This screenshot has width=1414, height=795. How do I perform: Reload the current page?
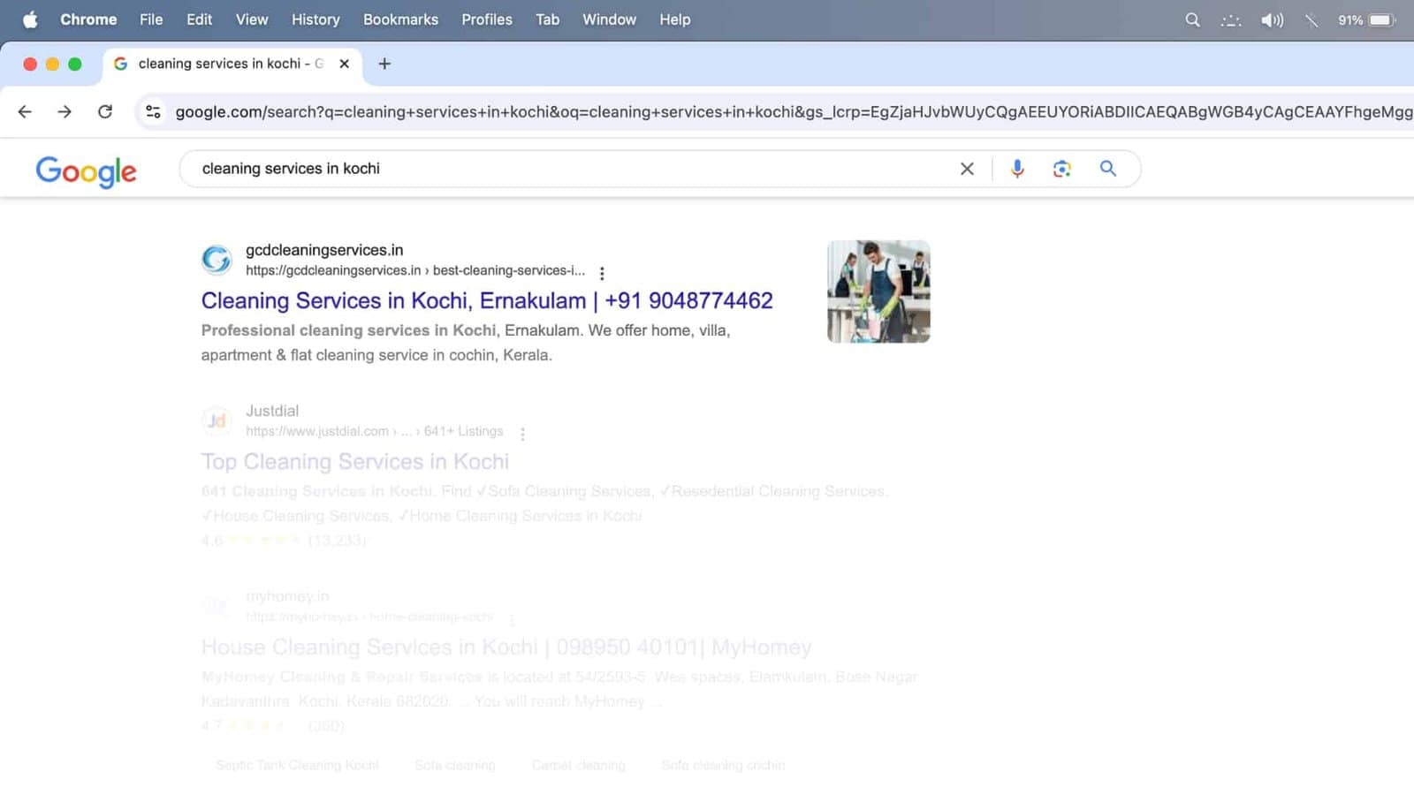tap(105, 111)
